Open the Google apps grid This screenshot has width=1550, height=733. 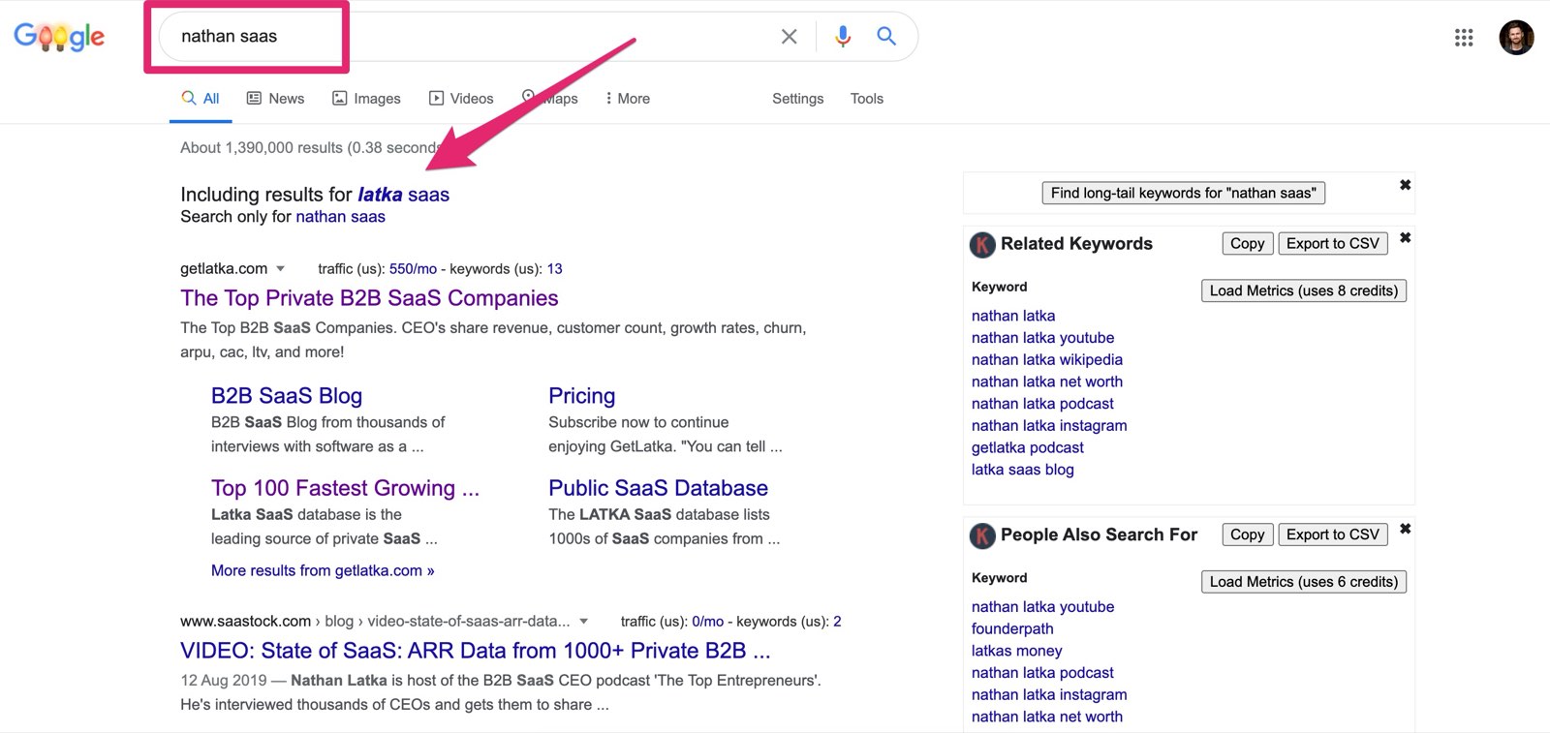(1464, 38)
